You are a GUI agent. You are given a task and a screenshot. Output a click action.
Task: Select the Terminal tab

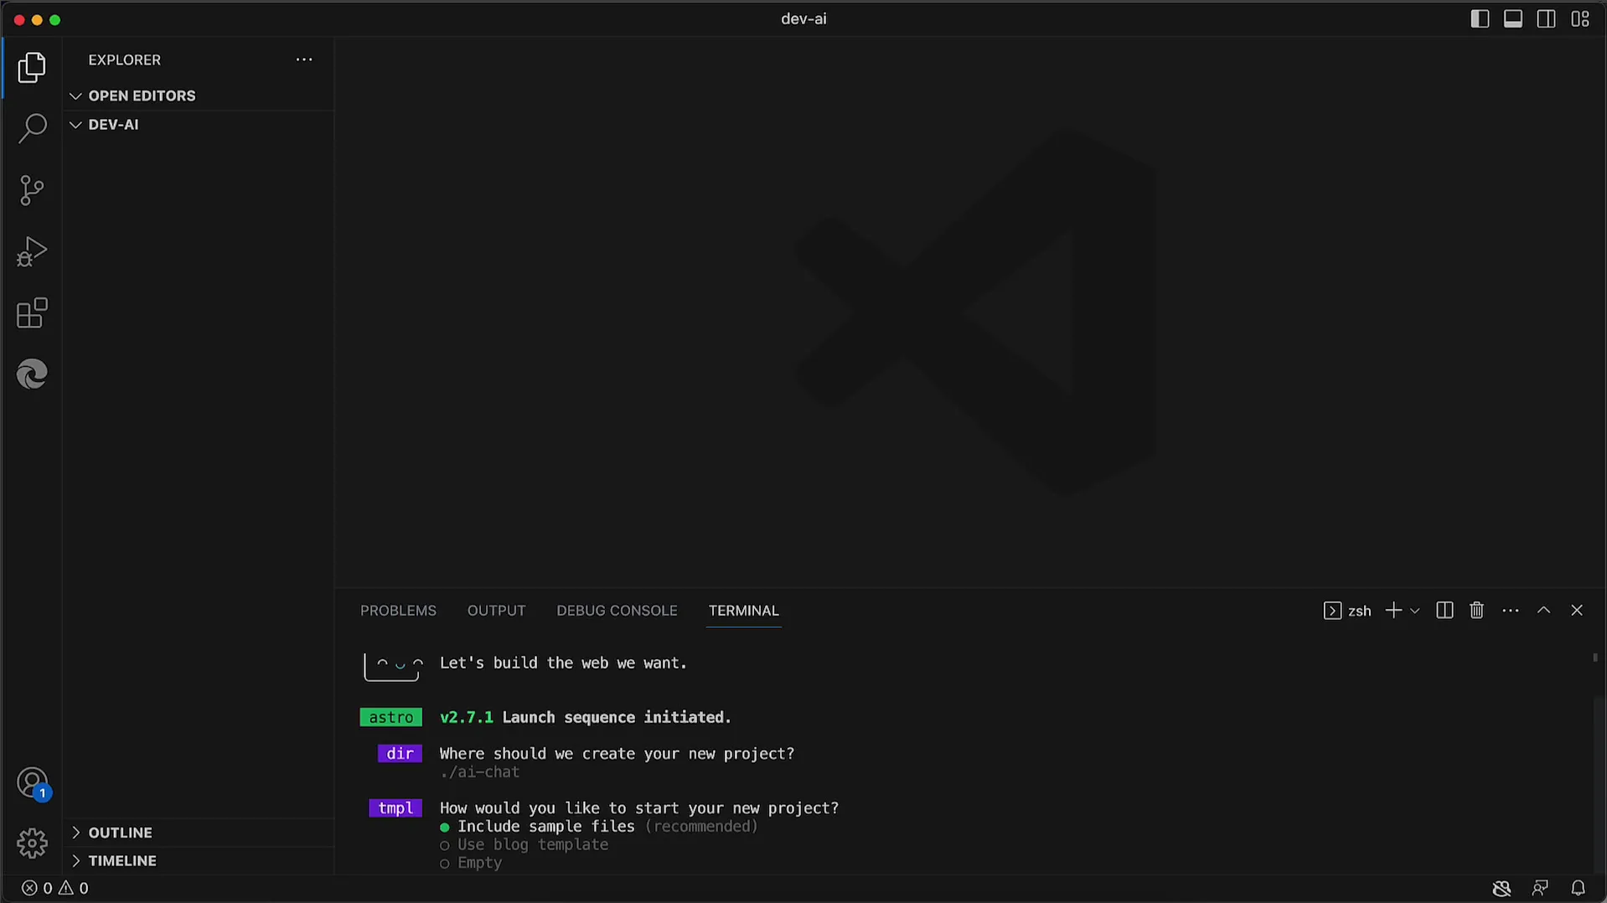click(743, 611)
